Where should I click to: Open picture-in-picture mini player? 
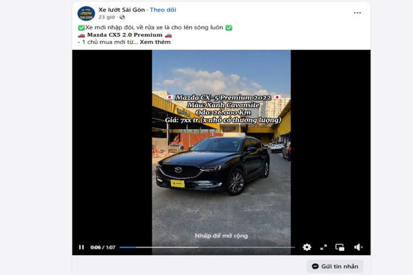click(x=340, y=247)
